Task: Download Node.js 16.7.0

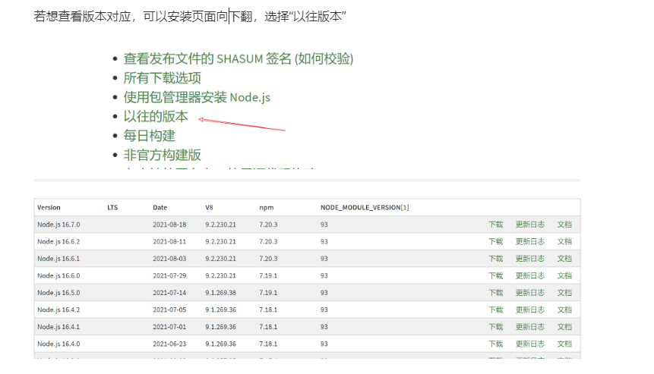Action: [x=495, y=225]
